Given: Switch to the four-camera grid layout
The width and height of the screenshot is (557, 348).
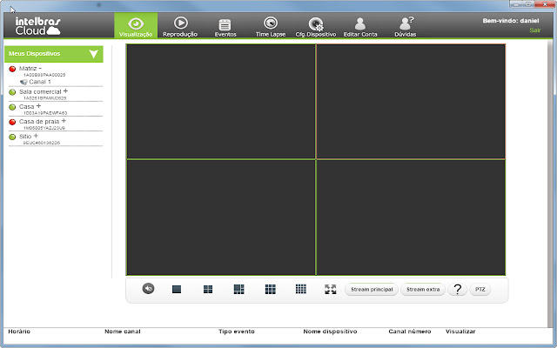Looking at the screenshot, I should point(208,289).
